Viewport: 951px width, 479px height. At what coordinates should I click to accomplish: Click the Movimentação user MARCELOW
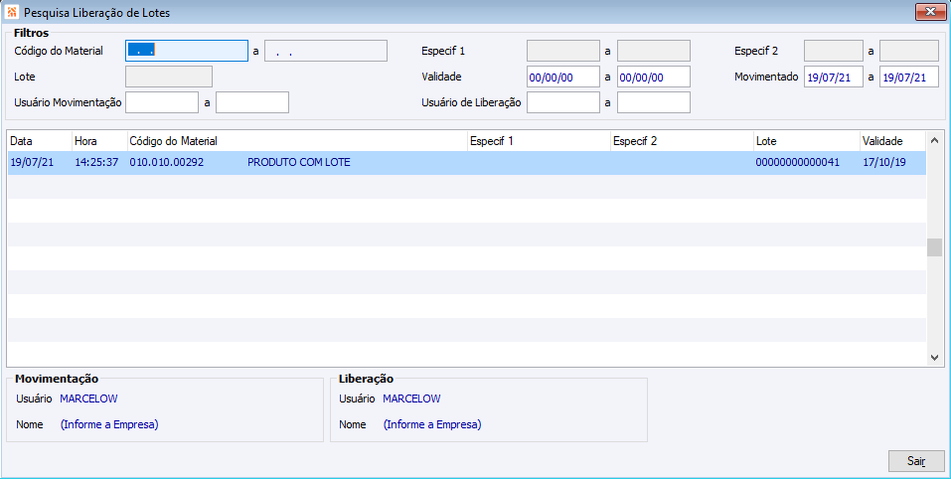point(88,399)
